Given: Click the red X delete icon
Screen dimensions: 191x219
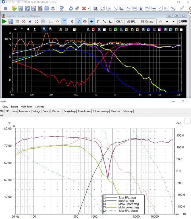Looking at the screenshot, I should [84, 8].
